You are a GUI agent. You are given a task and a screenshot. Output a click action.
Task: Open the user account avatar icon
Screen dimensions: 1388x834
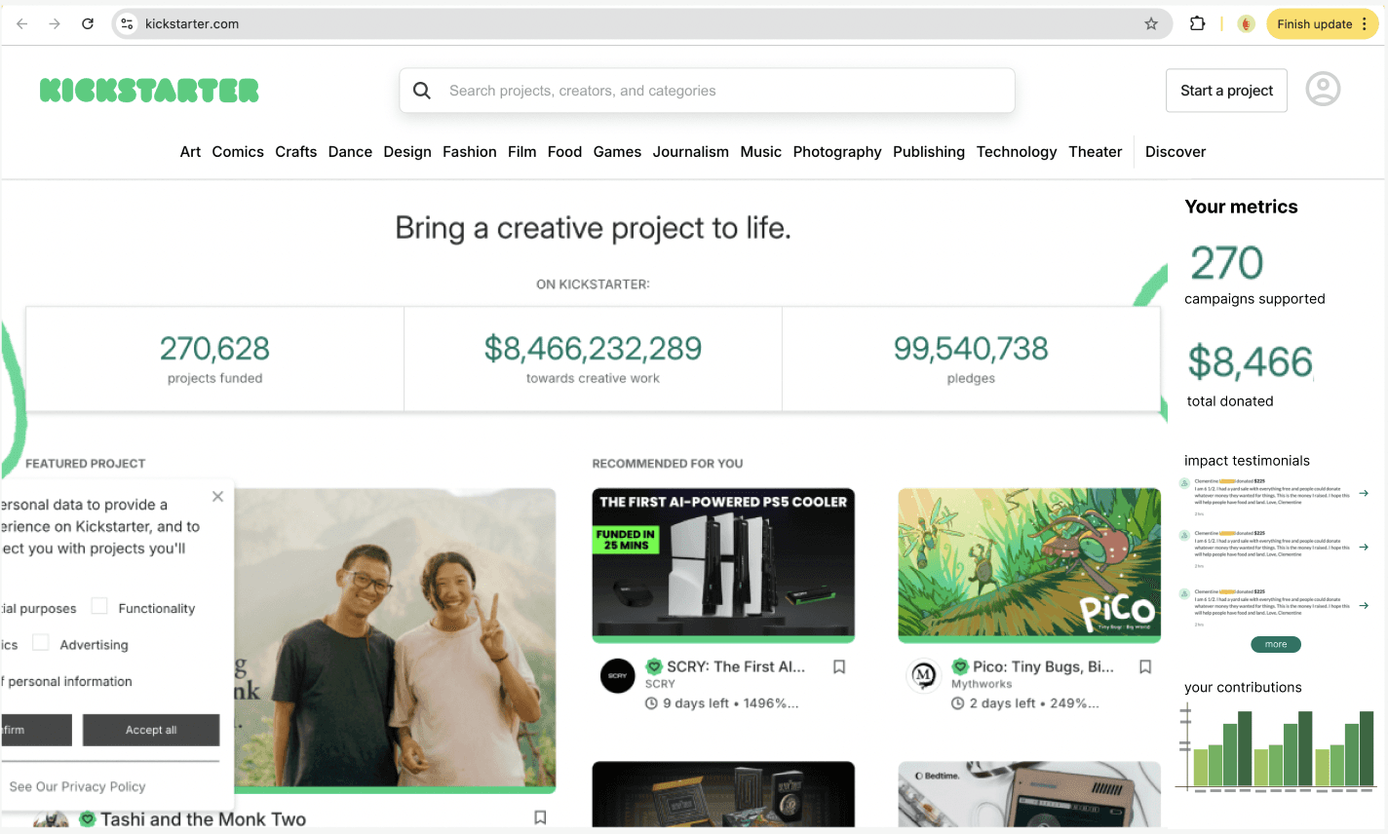[1323, 89]
